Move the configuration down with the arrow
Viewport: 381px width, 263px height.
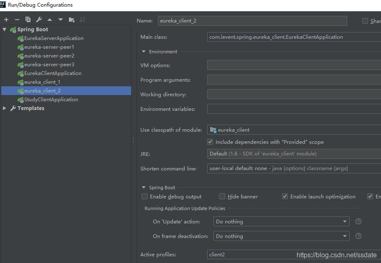coord(61,20)
